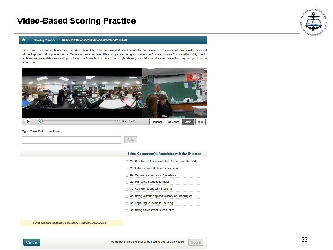Image resolution: width=333 pixels, height=250 pixels.
Task: Click the video elapsed time display
Action: point(125,121)
